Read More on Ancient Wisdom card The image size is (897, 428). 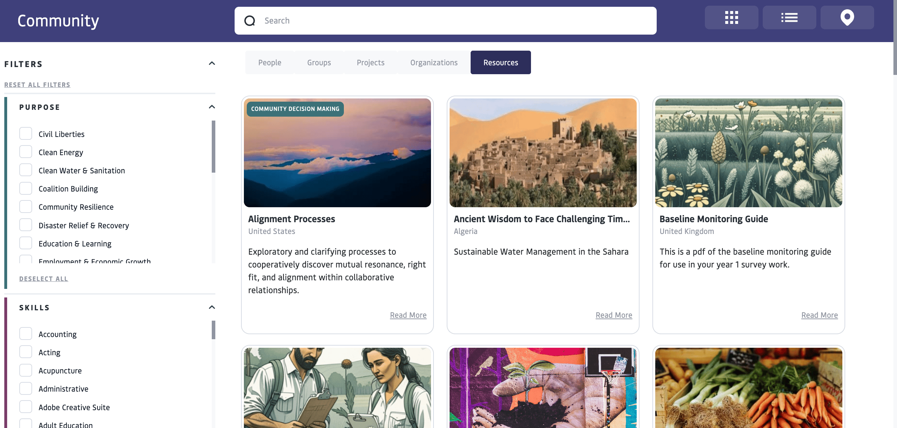click(x=614, y=315)
